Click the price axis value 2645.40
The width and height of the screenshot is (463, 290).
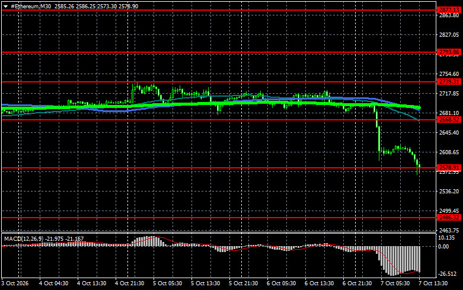pyautogui.click(x=449, y=133)
